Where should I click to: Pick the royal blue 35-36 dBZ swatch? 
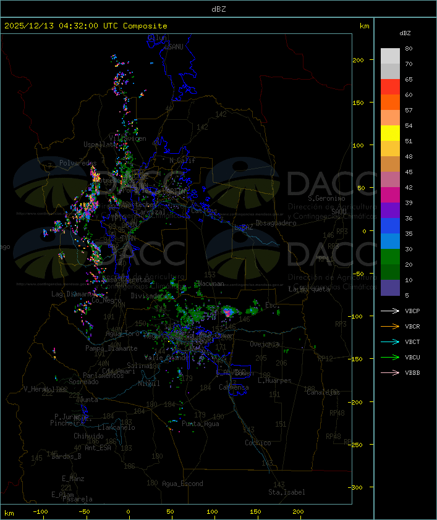pyautogui.click(x=390, y=225)
